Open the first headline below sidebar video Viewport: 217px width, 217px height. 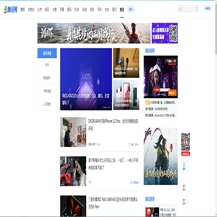coord(161,102)
